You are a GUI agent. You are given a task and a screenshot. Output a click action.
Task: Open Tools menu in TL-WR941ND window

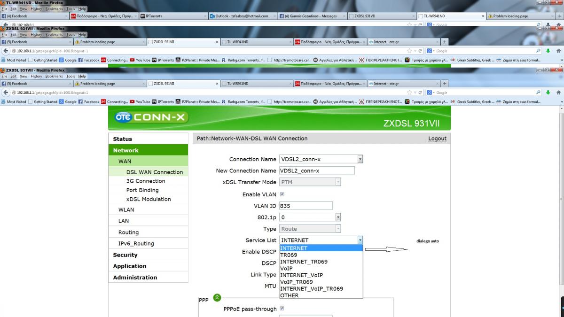click(x=70, y=9)
